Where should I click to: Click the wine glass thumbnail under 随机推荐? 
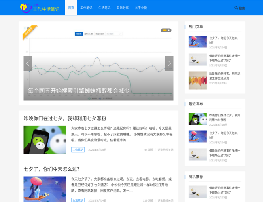tap(197, 191)
